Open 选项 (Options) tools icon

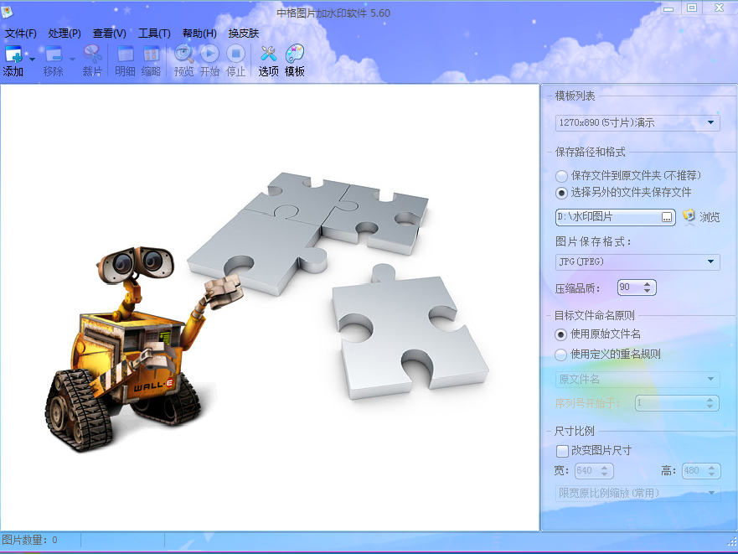(268, 54)
